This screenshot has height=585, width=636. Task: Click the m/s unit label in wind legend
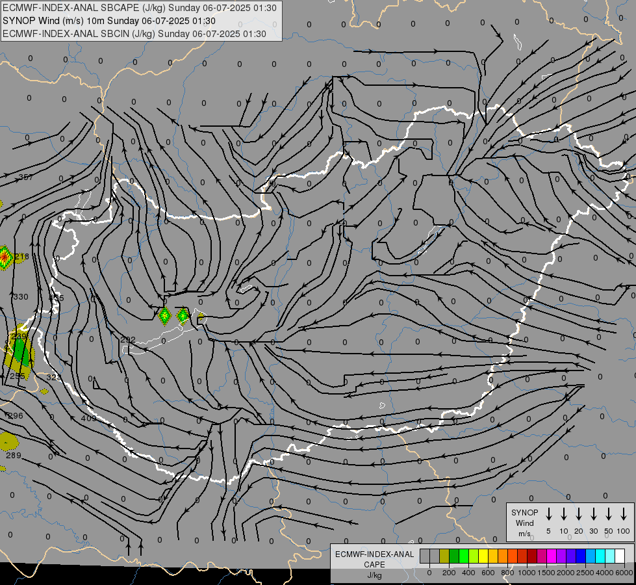[x=524, y=534]
